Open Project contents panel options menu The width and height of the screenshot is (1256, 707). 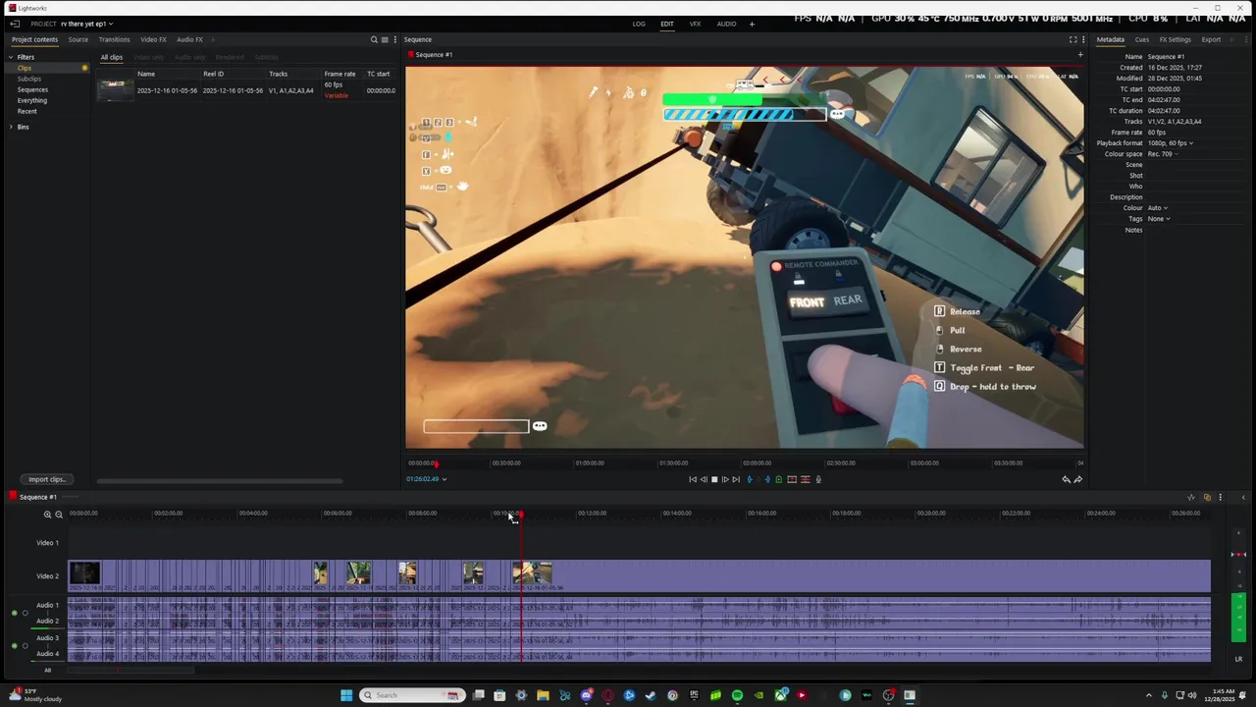pyautogui.click(x=395, y=40)
